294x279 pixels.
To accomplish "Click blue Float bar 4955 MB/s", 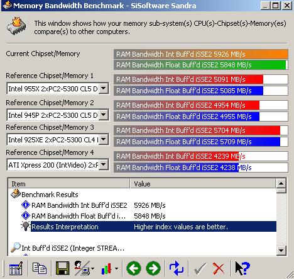I will pos(201,117).
